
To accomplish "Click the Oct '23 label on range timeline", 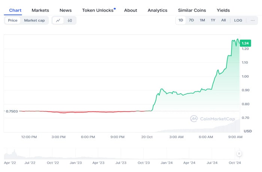I will (x=144, y=163).
